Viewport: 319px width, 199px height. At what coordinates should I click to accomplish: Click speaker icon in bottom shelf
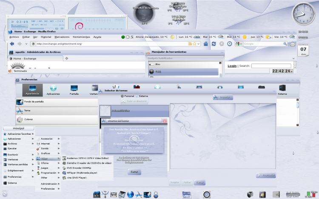[206, 194]
